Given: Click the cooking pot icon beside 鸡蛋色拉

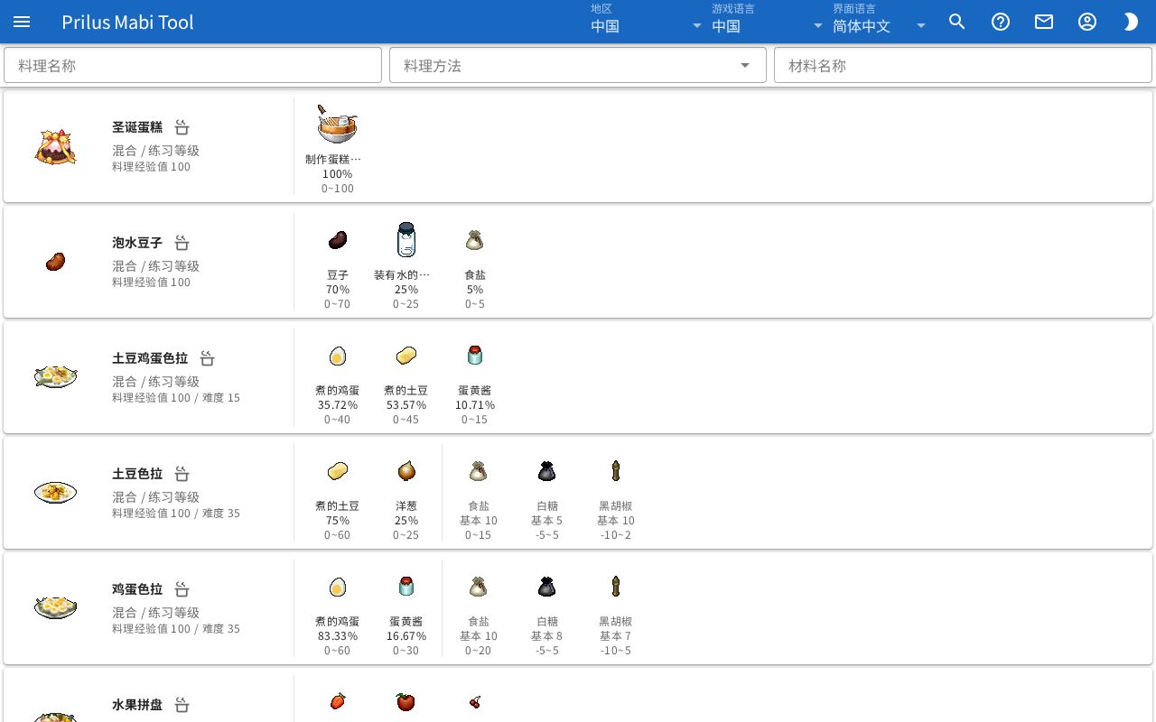Looking at the screenshot, I should (x=182, y=589).
